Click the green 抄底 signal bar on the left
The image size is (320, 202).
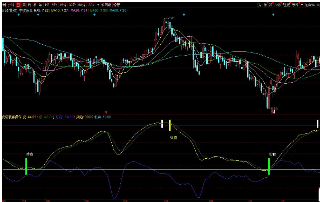(26, 166)
